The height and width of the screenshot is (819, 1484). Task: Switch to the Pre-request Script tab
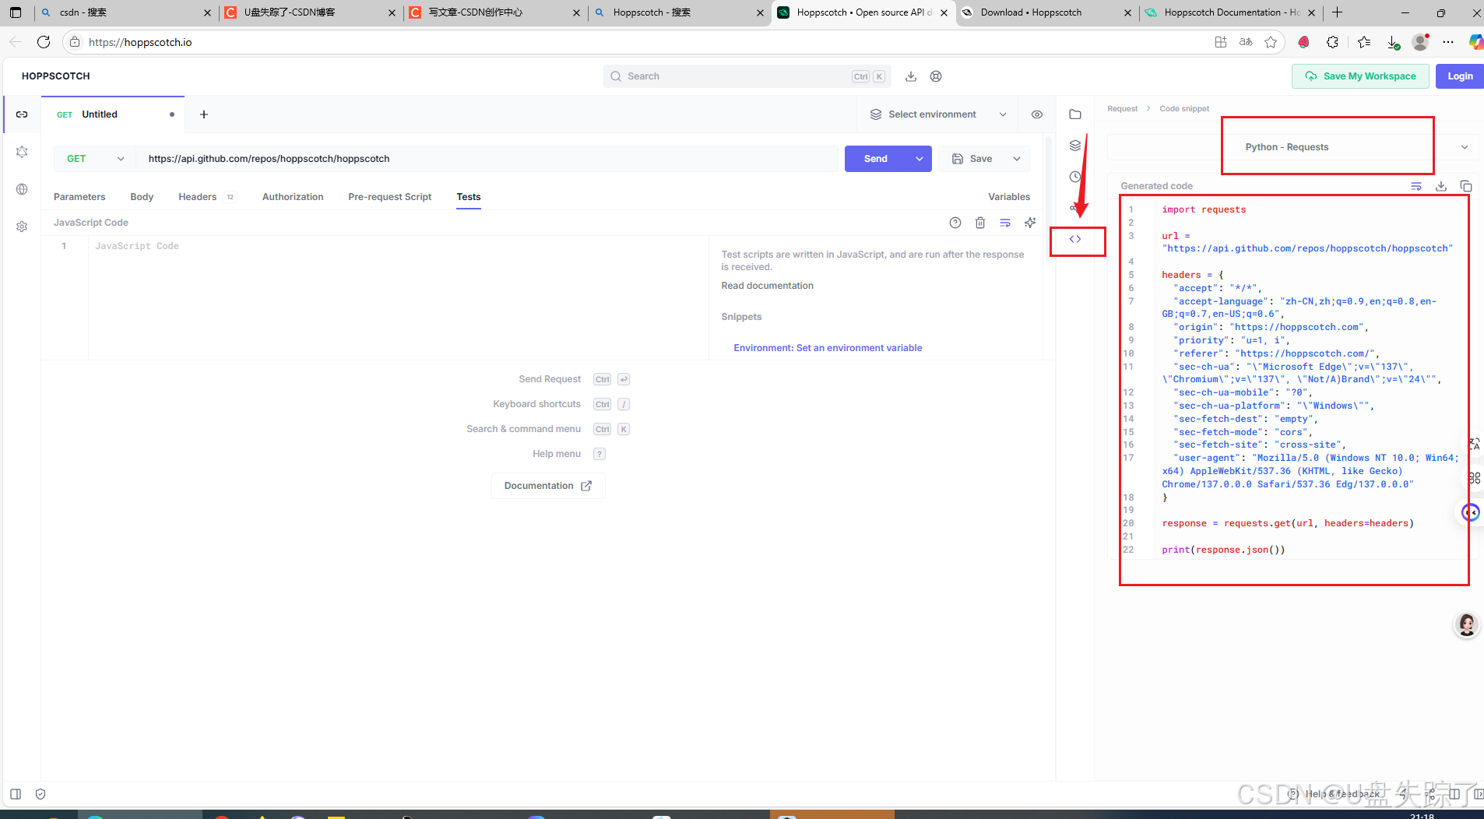point(390,197)
